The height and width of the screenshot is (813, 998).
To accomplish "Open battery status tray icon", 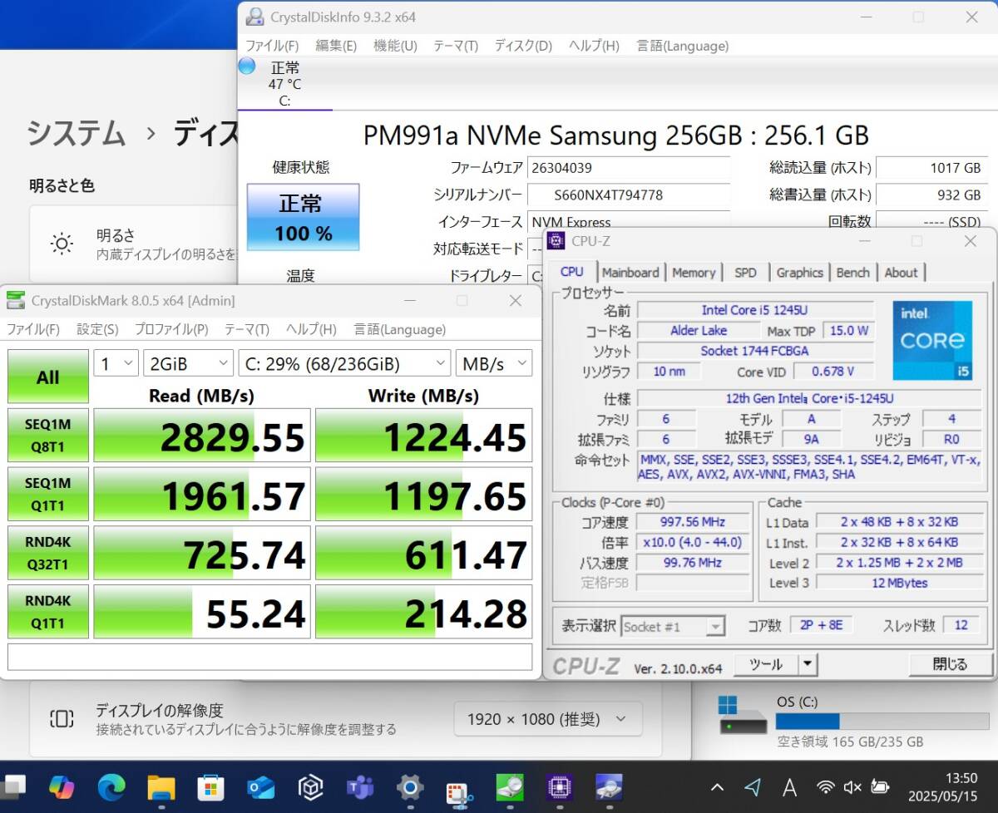I will pyautogui.click(x=880, y=787).
